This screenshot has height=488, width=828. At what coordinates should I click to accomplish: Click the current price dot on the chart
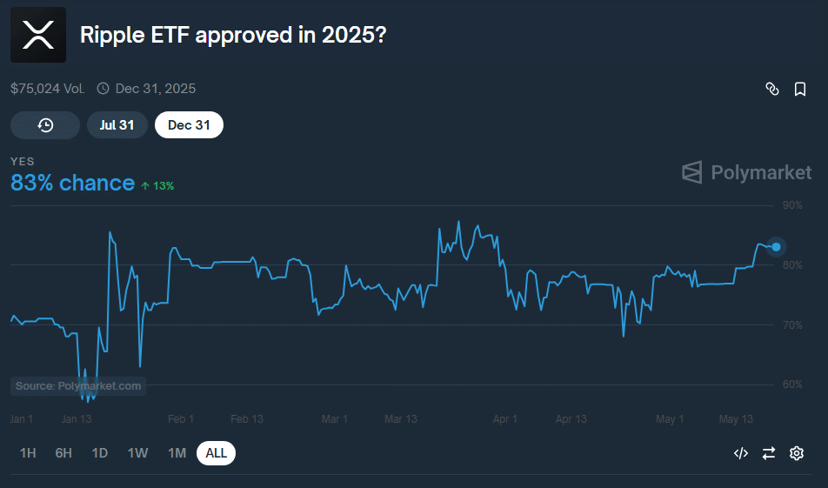coord(777,247)
